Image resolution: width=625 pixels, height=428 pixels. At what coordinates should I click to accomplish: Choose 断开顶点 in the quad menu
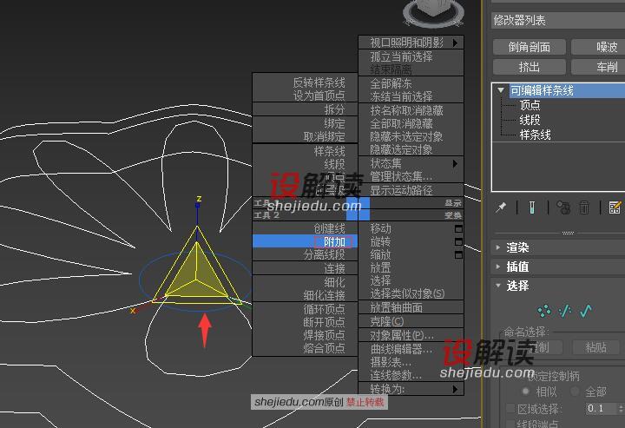point(305,322)
